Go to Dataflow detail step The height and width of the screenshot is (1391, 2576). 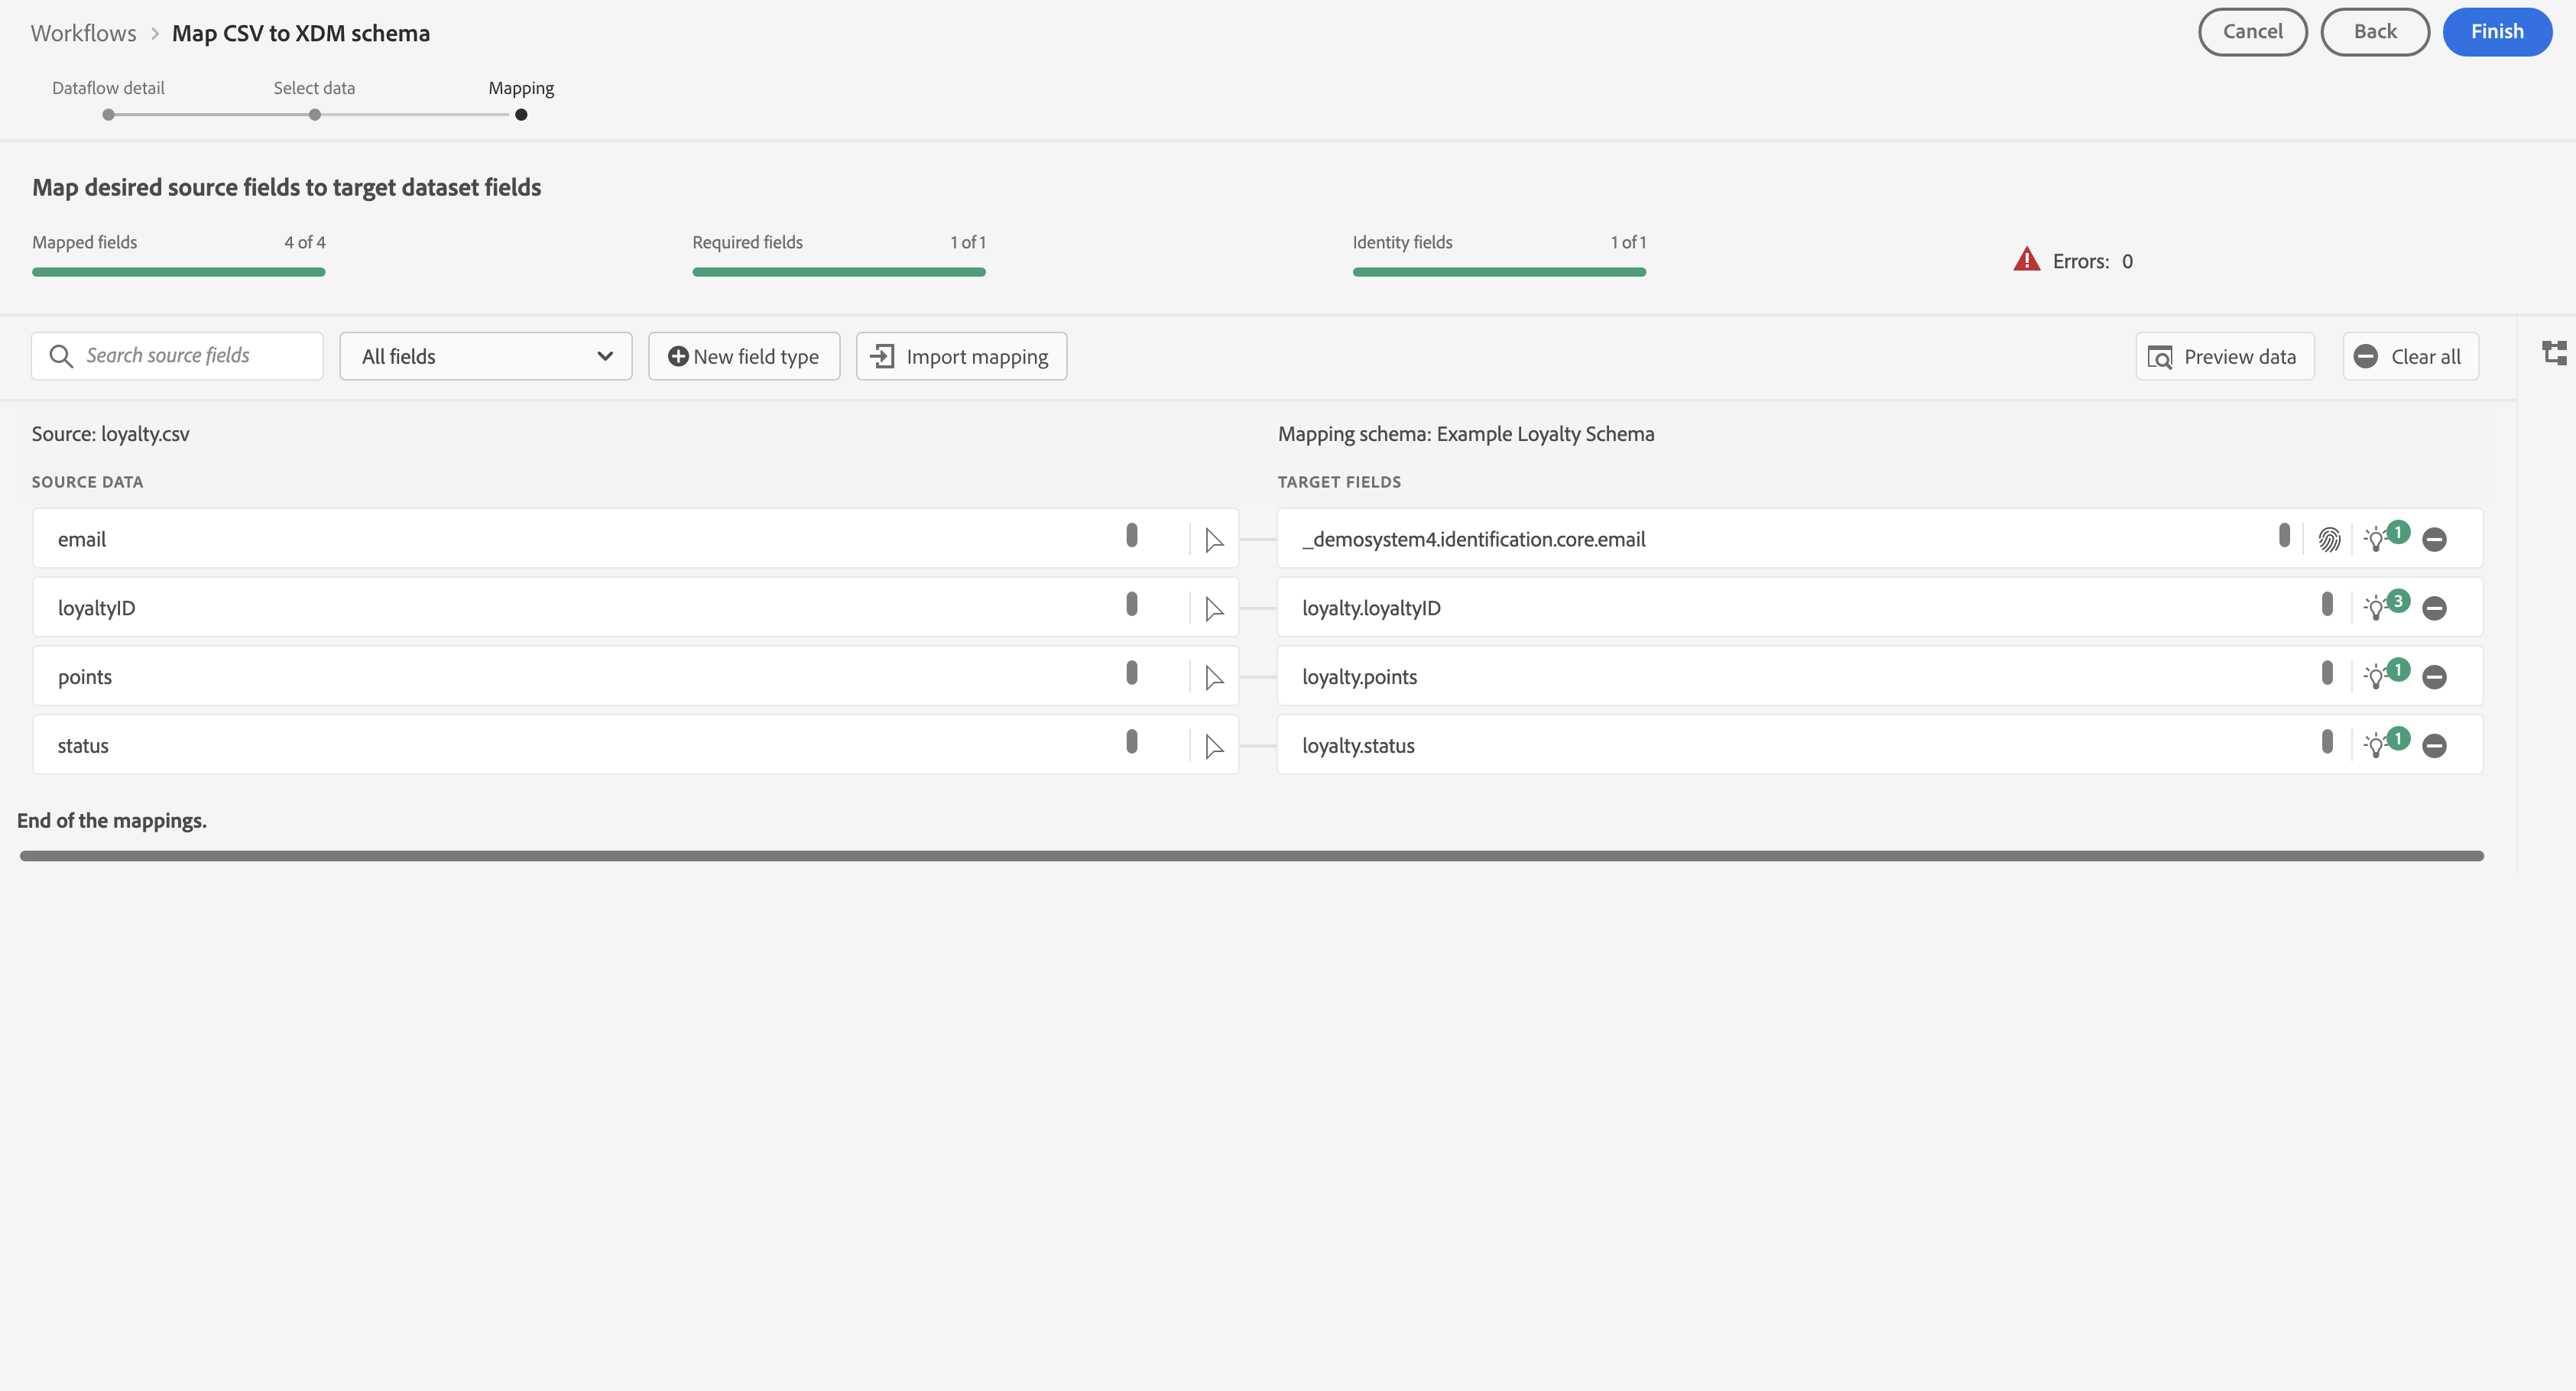(108, 114)
